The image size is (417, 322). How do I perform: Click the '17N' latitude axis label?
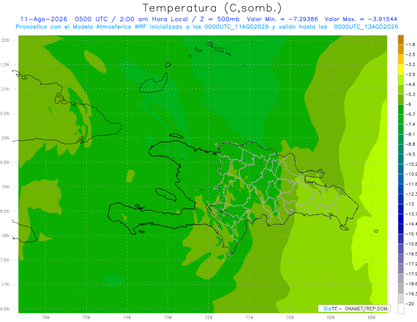[x=6, y=284]
